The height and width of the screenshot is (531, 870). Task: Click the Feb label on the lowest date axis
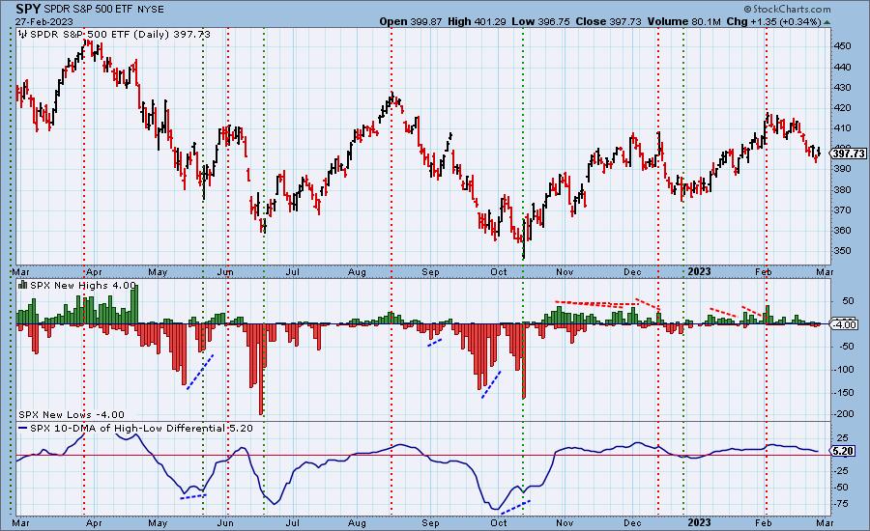pyautogui.click(x=764, y=522)
